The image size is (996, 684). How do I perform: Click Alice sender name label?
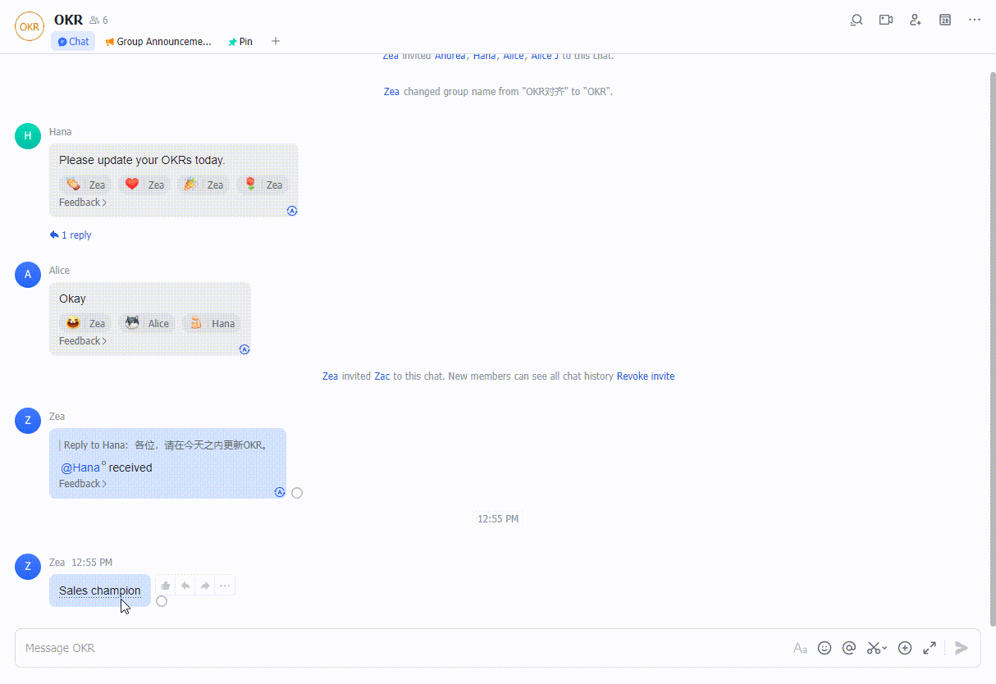tap(59, 270)
